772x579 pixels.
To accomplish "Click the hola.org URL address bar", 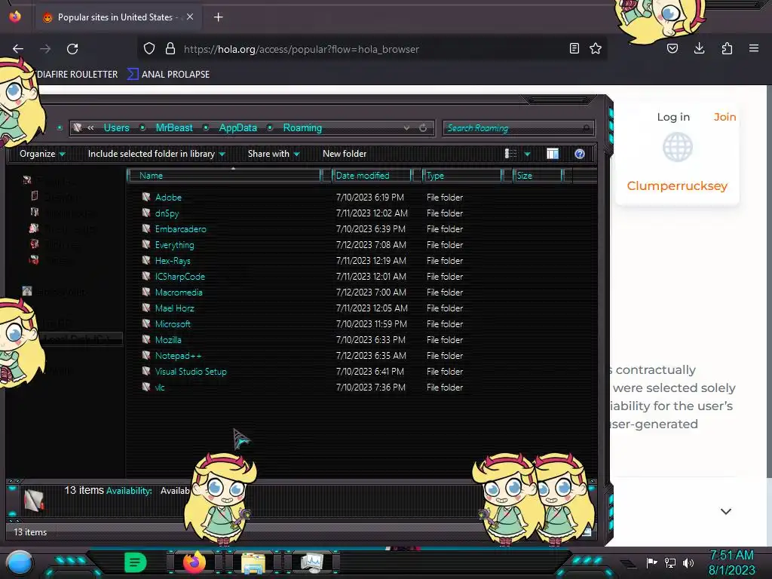I will click(301, 49).
